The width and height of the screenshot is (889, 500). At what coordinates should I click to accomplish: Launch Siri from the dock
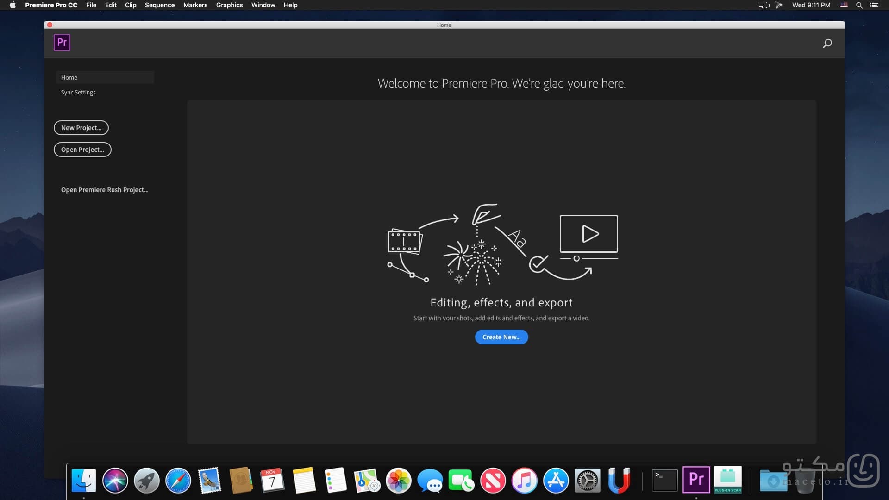pyautogui.click(x=115, y=480)
